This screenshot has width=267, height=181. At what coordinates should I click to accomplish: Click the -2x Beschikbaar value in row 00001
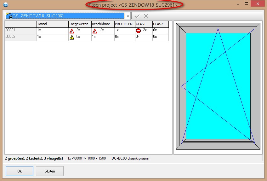pyautogui.click(x=101, y=30)
